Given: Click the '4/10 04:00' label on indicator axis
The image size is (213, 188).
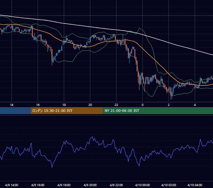Looking at the screenshot, I should pyautogui.click(x=195, y=185).
